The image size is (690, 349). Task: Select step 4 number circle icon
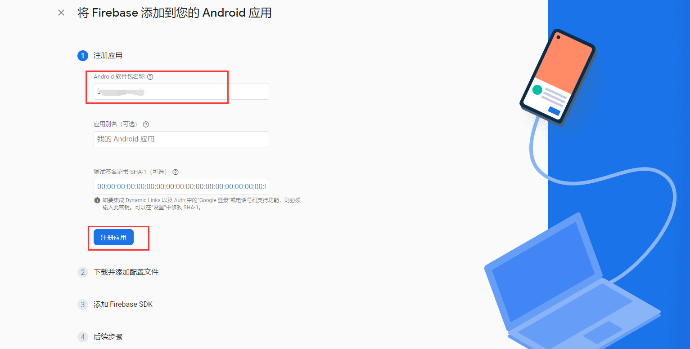click(x=83, y=337)
